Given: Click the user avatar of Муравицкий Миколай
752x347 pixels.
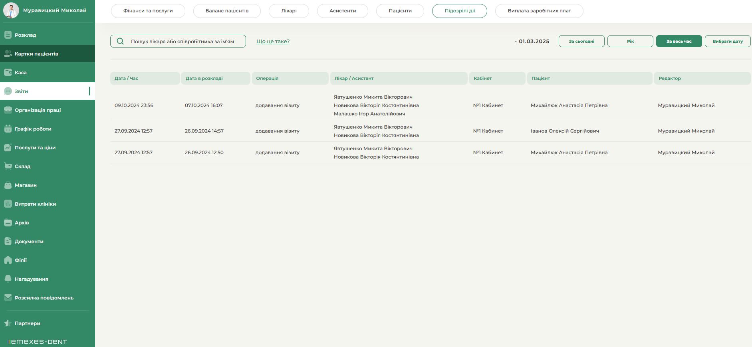Looking at the screenshot, I should coord(11,10).
